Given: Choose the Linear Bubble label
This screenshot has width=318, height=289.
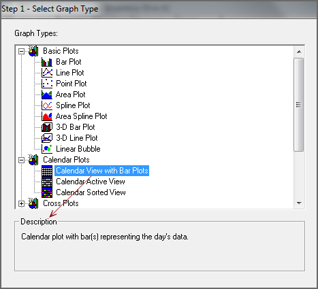Looking at the screenshot, I should pyautogui.click(x=78, y=149).
